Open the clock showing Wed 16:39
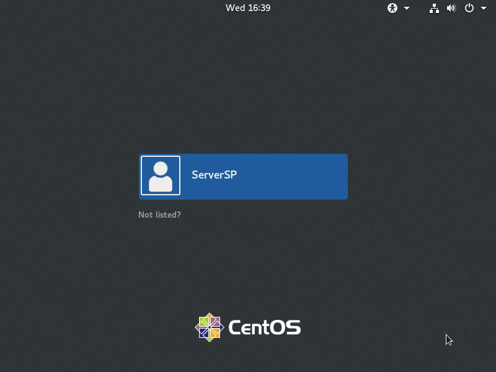The height and width of the screenshot is (372, 496). coord(248,8)
